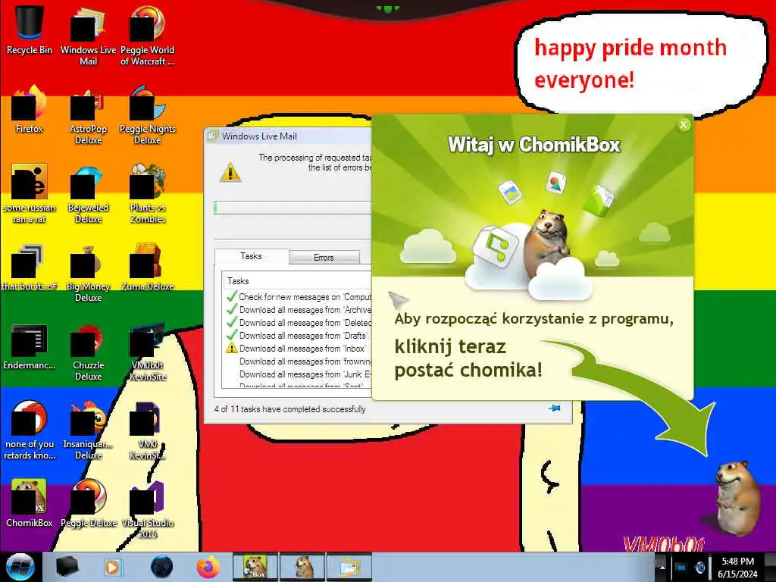Select 'Download all messages from Deleted' row
The width and height of the screenshot is (776, 582).
299,323
